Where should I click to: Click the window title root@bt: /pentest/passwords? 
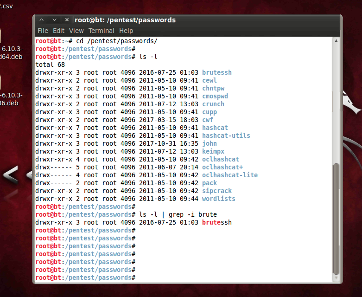click(x=125, y=20)
